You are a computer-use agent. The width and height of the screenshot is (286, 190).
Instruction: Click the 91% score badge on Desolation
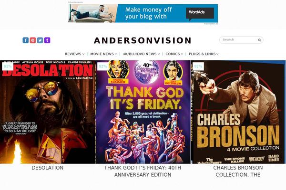coord(8,66)
